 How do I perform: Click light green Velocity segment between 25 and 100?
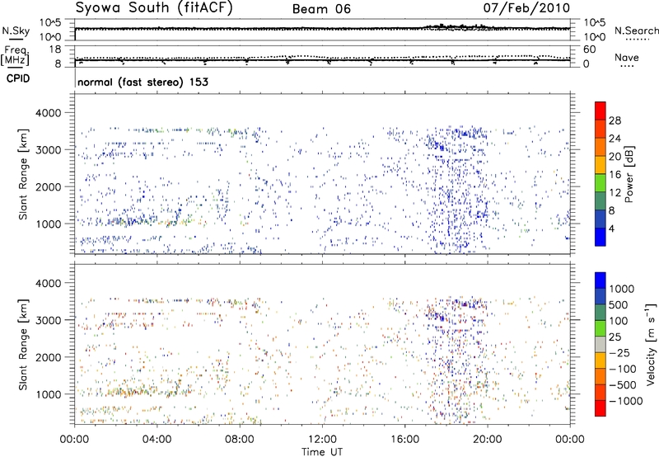click(601, 328)
